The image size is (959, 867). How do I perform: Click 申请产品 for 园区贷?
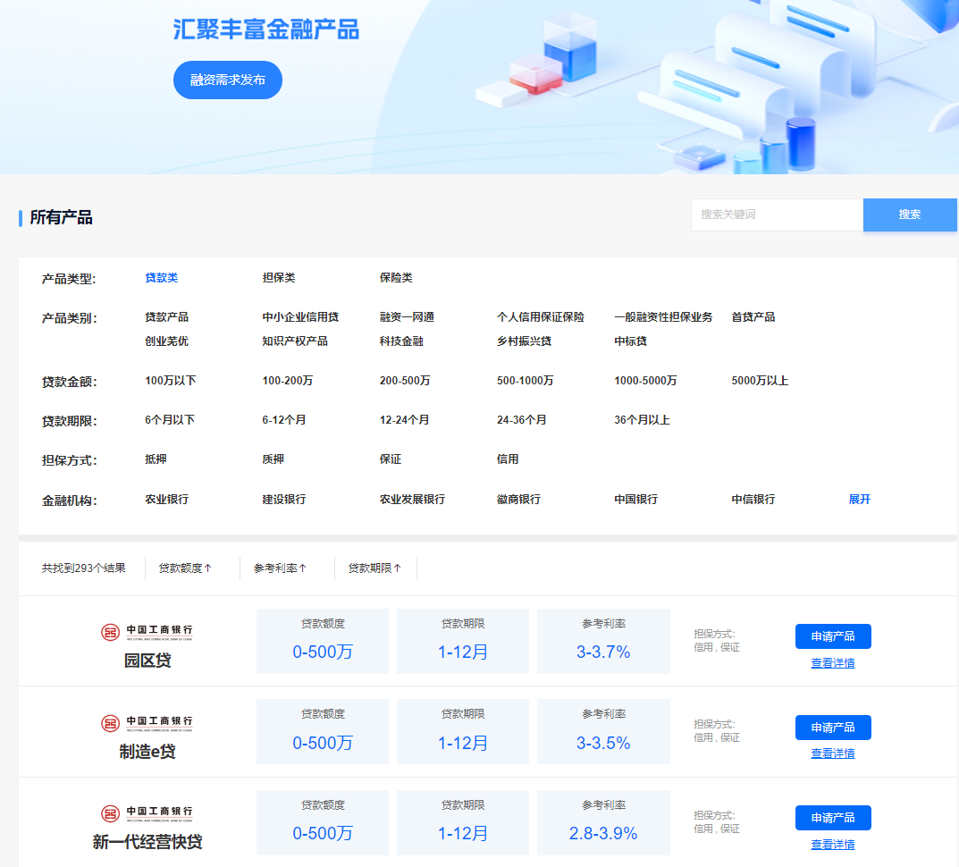coord(833,636)
